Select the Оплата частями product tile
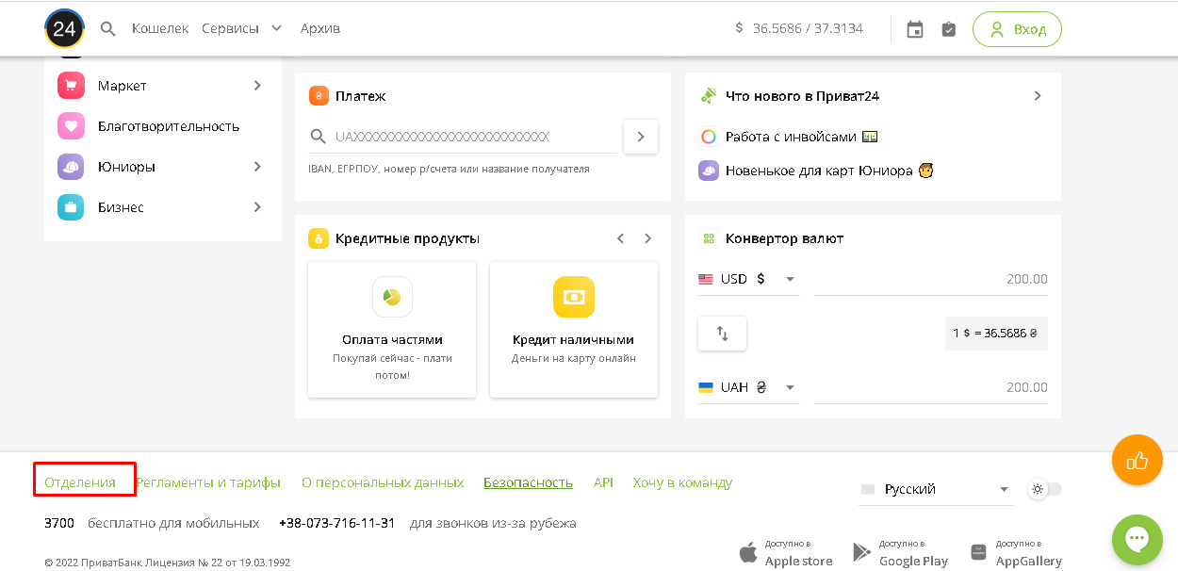 click(392, 329)
